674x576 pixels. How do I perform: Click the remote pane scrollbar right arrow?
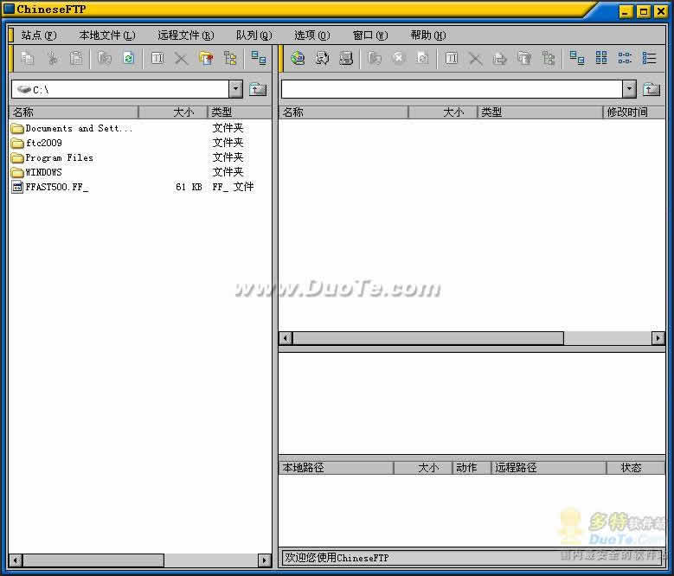click(658, 338)
